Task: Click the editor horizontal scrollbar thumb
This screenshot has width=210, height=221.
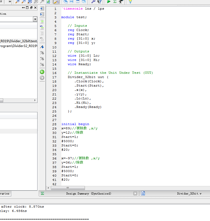Action: [68, 188]
